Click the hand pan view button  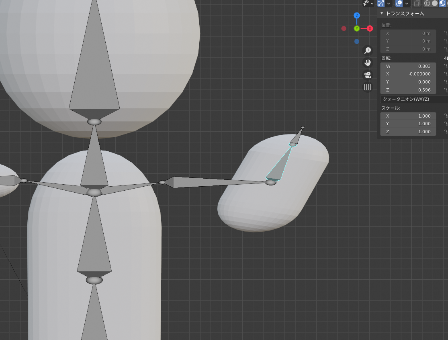click(x=367, y=63)
